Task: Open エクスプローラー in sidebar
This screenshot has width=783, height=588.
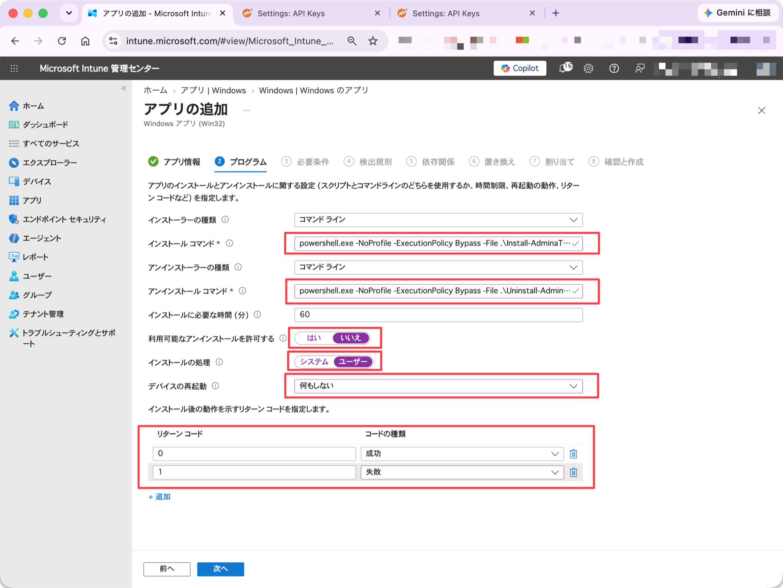Action: click(43, 163)
